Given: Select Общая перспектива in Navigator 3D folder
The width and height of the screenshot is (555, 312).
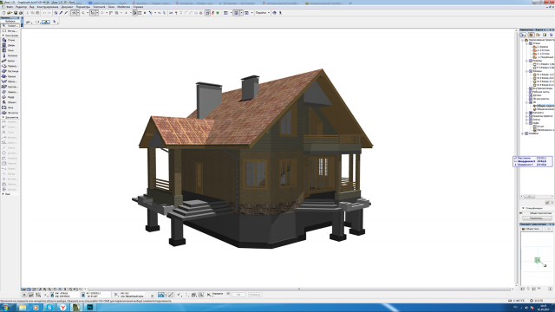Looking at the screenshot, I should coord(545,106).
